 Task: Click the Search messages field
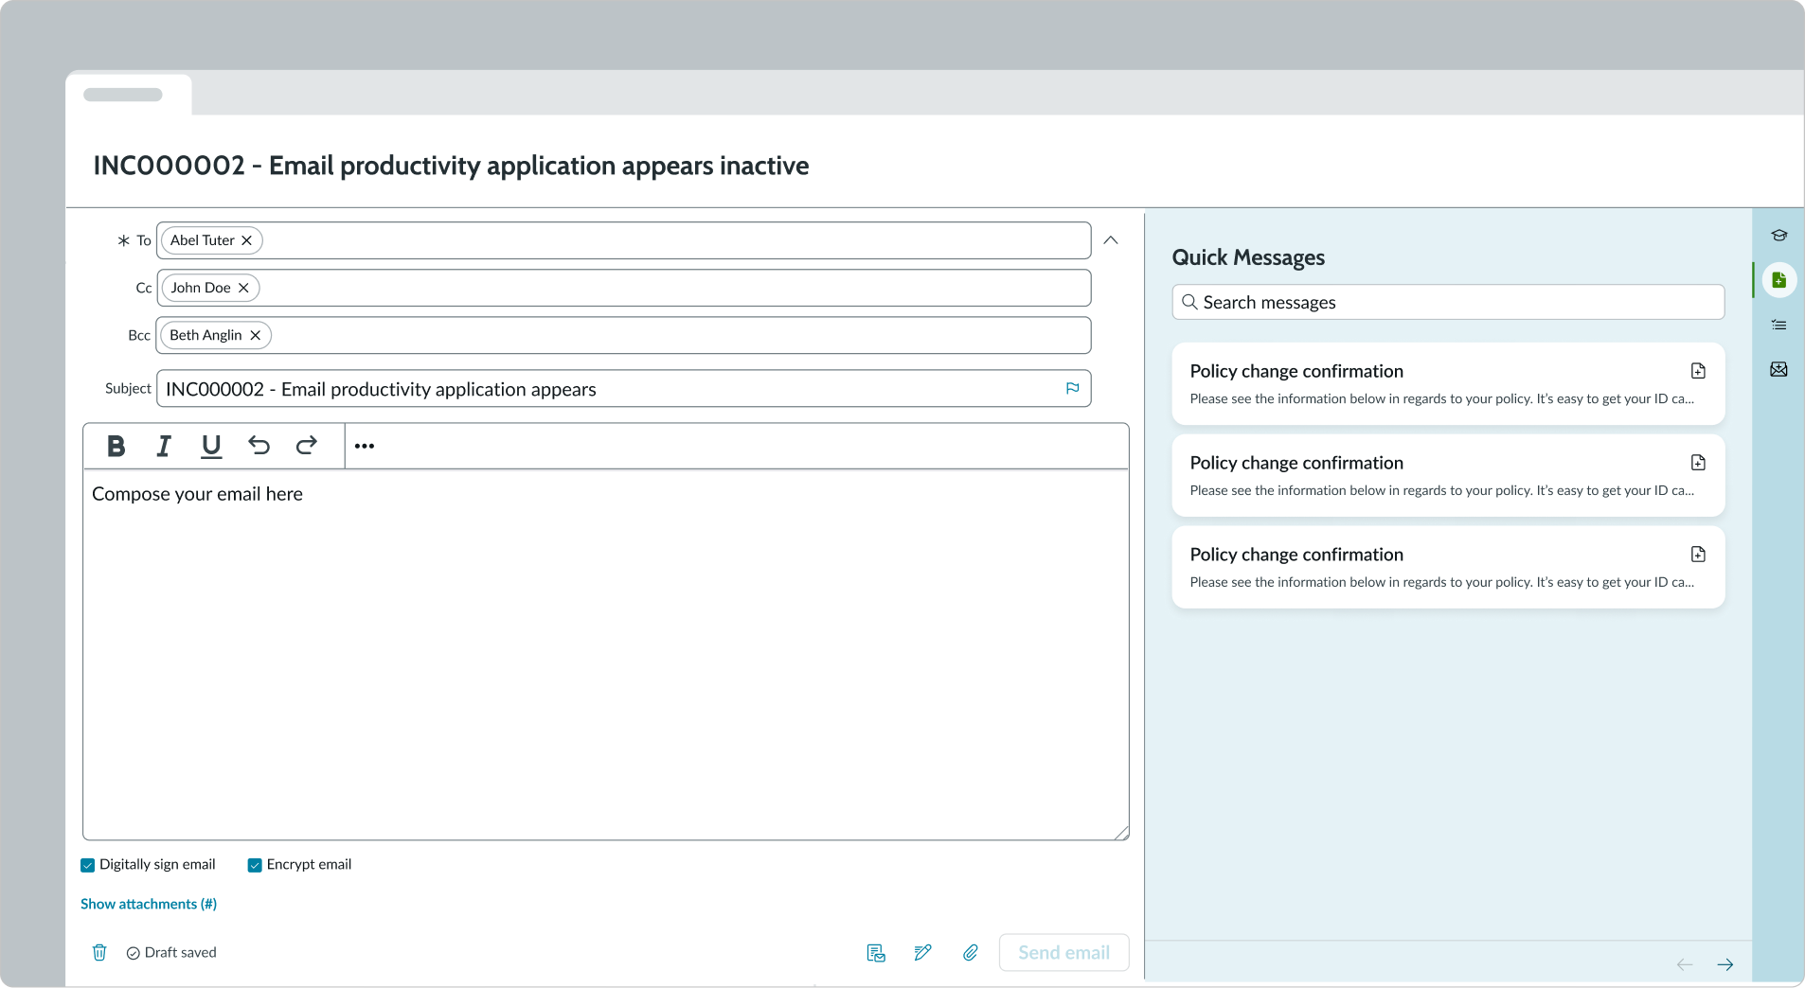[x=1448, y=302]
